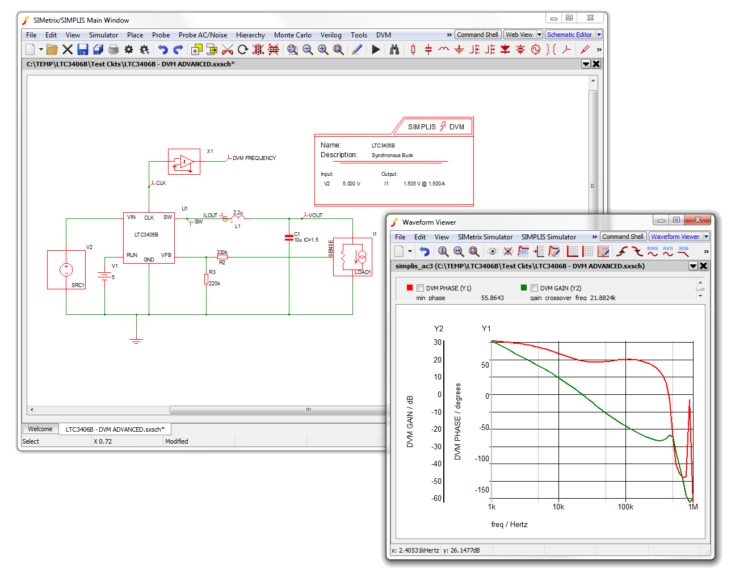Click the binoculars Find icon
Screen dimensions: 731x573
[394, 50]
